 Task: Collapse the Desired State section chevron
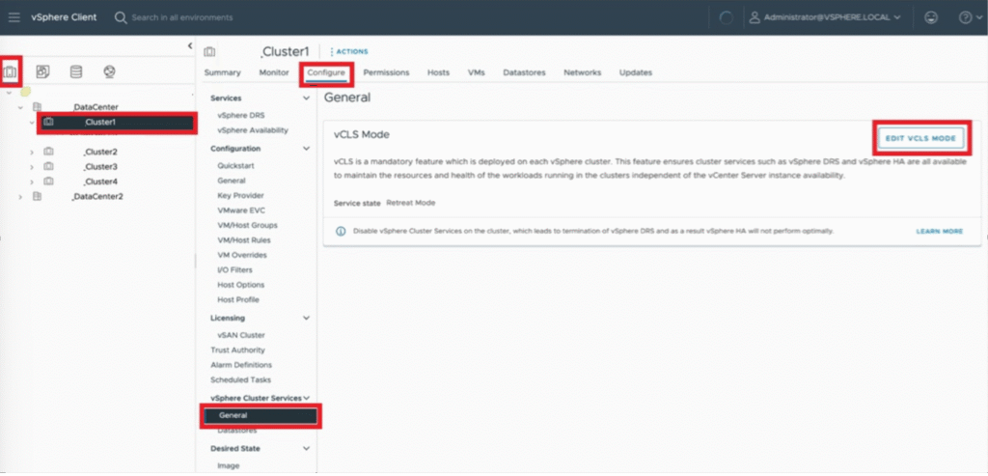pos(307,449)
